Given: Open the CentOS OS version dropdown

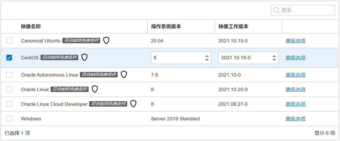Looking at the screenshot, I should pyautogui.click(x=181, y=58).
